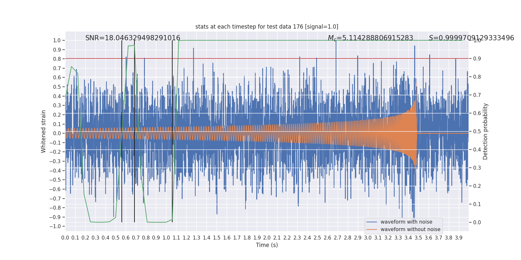Screen dimensions: 521x260
Task: Select the 3.3 tick on the time axis
Action: [398, 238]
